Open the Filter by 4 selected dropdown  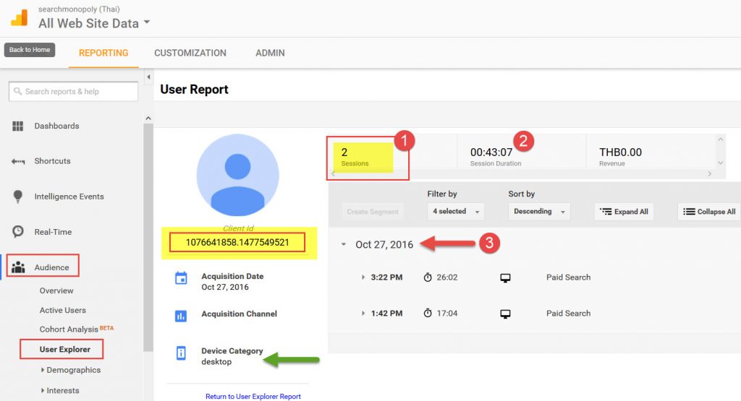456,212
